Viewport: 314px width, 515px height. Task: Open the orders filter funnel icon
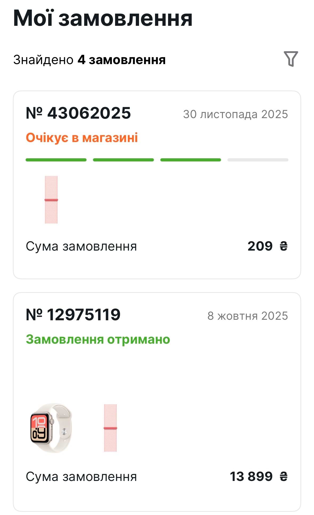[x=291, y=59]
